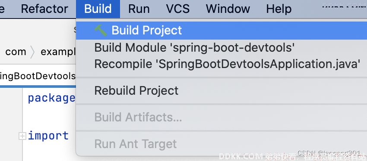The width and height of the screenshot is (367, 161).
Task: Click the 'com' breadcrumb segment
Action: (16, 52)
